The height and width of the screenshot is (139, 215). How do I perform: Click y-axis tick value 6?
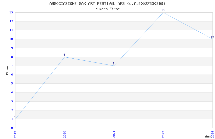coord(12,75)
